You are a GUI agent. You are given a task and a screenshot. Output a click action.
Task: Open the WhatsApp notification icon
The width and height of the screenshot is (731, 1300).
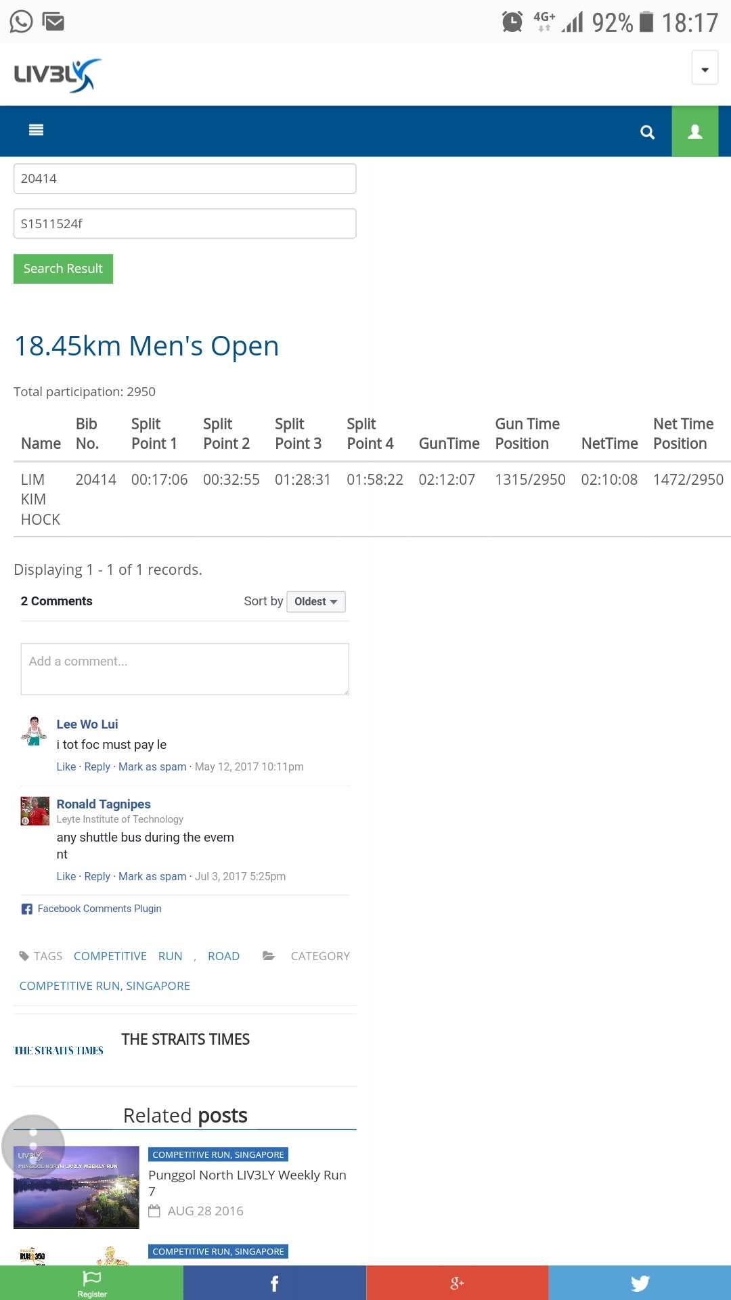21,22
